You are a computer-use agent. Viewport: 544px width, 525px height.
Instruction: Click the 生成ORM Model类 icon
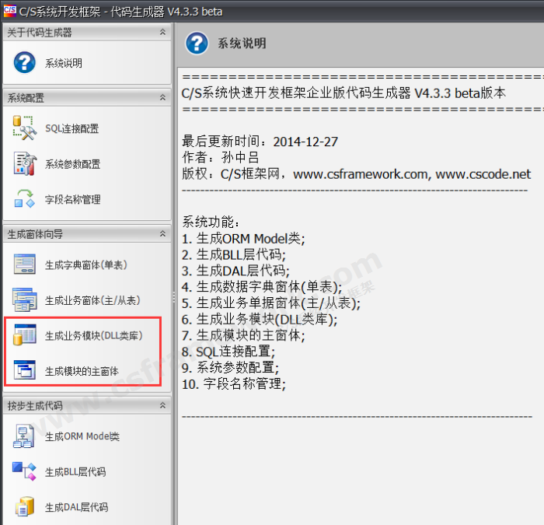coord(25,437)
